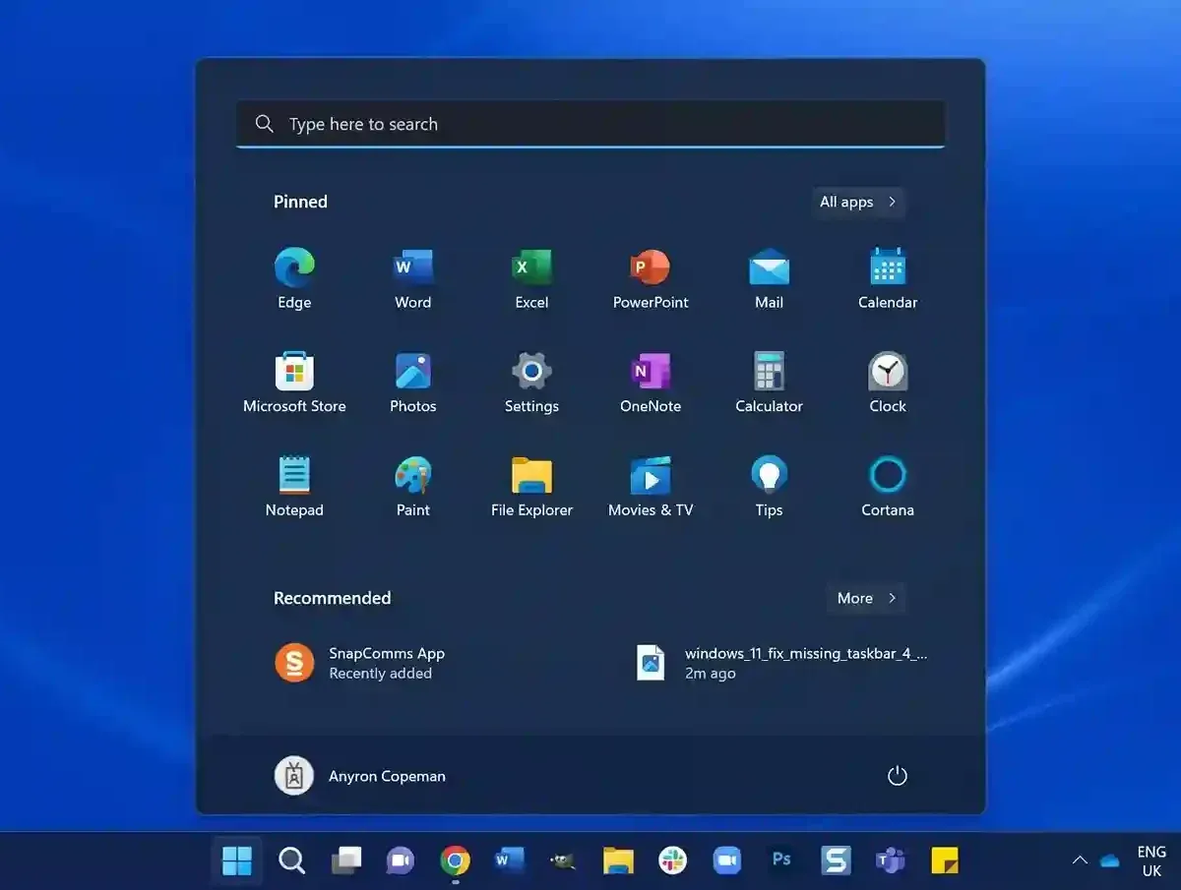Launch Cortana from pinned apps

(888, 487)
